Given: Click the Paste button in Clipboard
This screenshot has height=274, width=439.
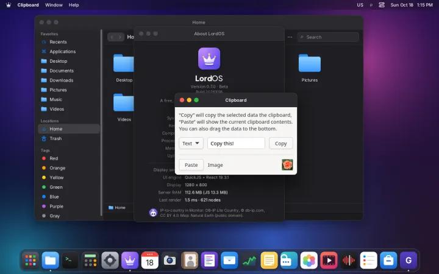Looking at the screenshot, I should (191, 164).
